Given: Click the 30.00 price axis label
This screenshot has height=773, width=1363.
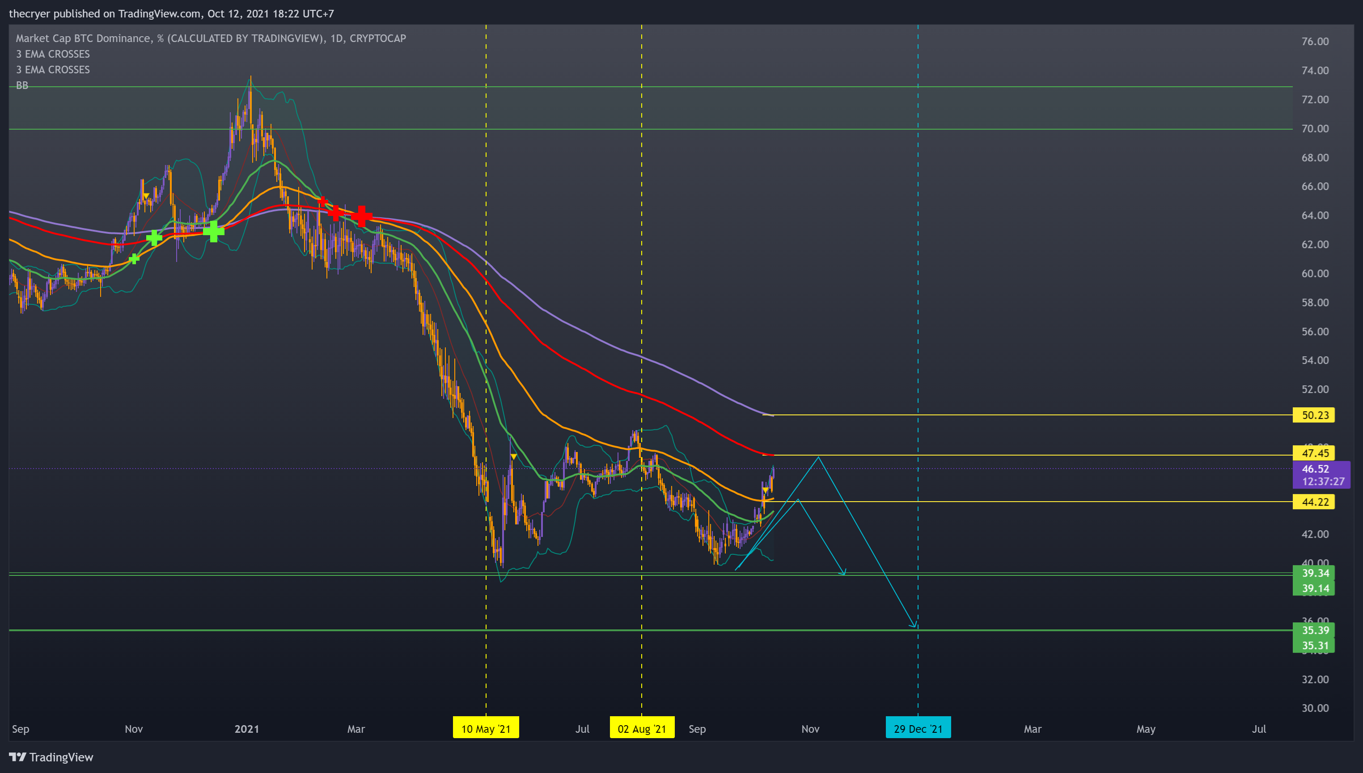Looking at the screenshot, I should pos(1315,708).
